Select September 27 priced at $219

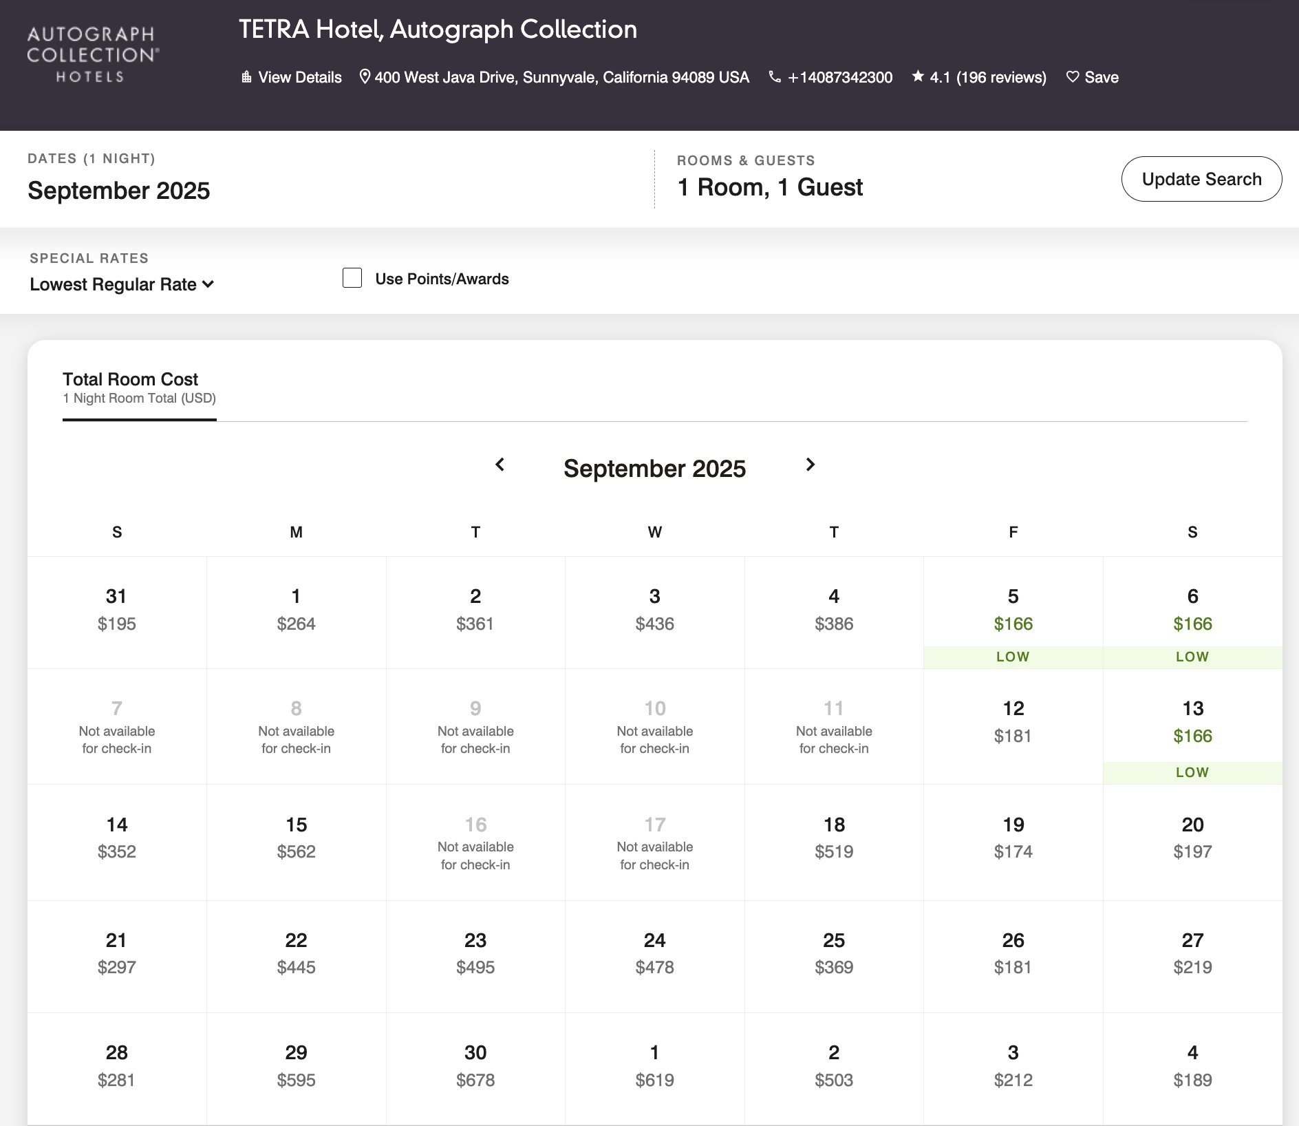[x=1193, y=957]
